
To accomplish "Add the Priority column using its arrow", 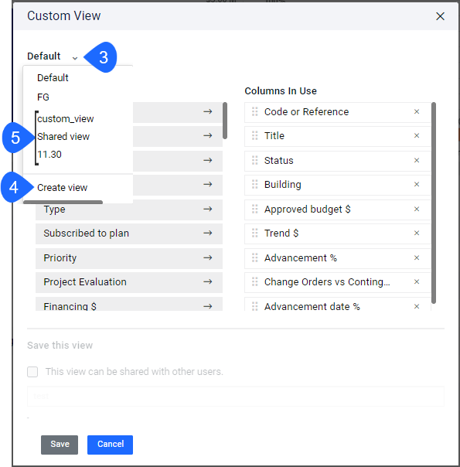I will [207, 257].
